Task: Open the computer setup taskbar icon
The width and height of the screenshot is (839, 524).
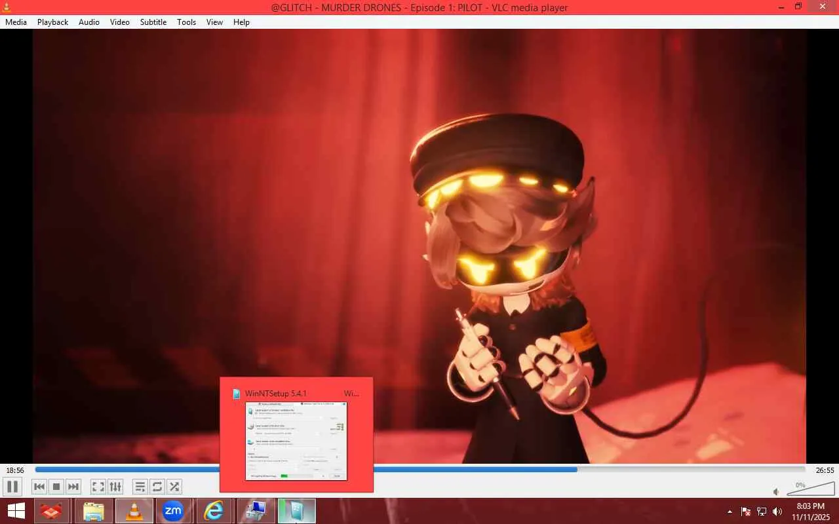Action: [256, 511]
